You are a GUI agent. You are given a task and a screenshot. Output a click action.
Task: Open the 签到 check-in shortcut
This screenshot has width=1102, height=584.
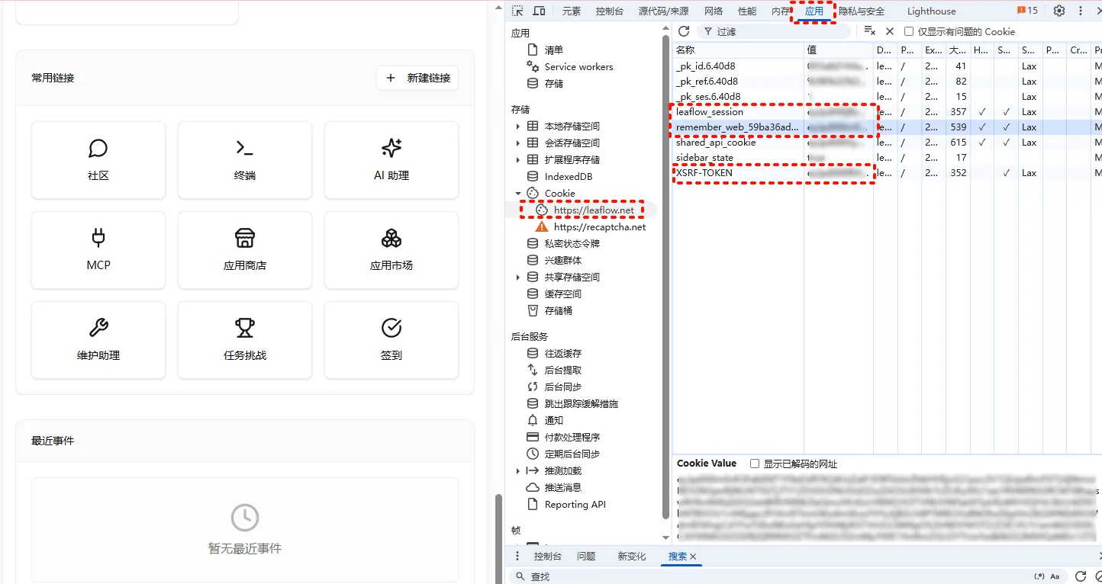(391, 340)
